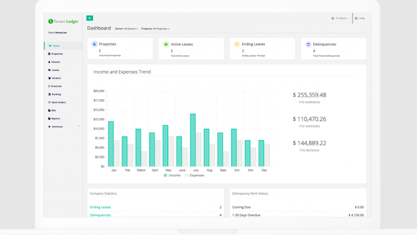This screenshot has width=417, height=235.
Task: Toggle the Expenses legend in the chart
Action: pyautogui.click(x=194, y=175)
